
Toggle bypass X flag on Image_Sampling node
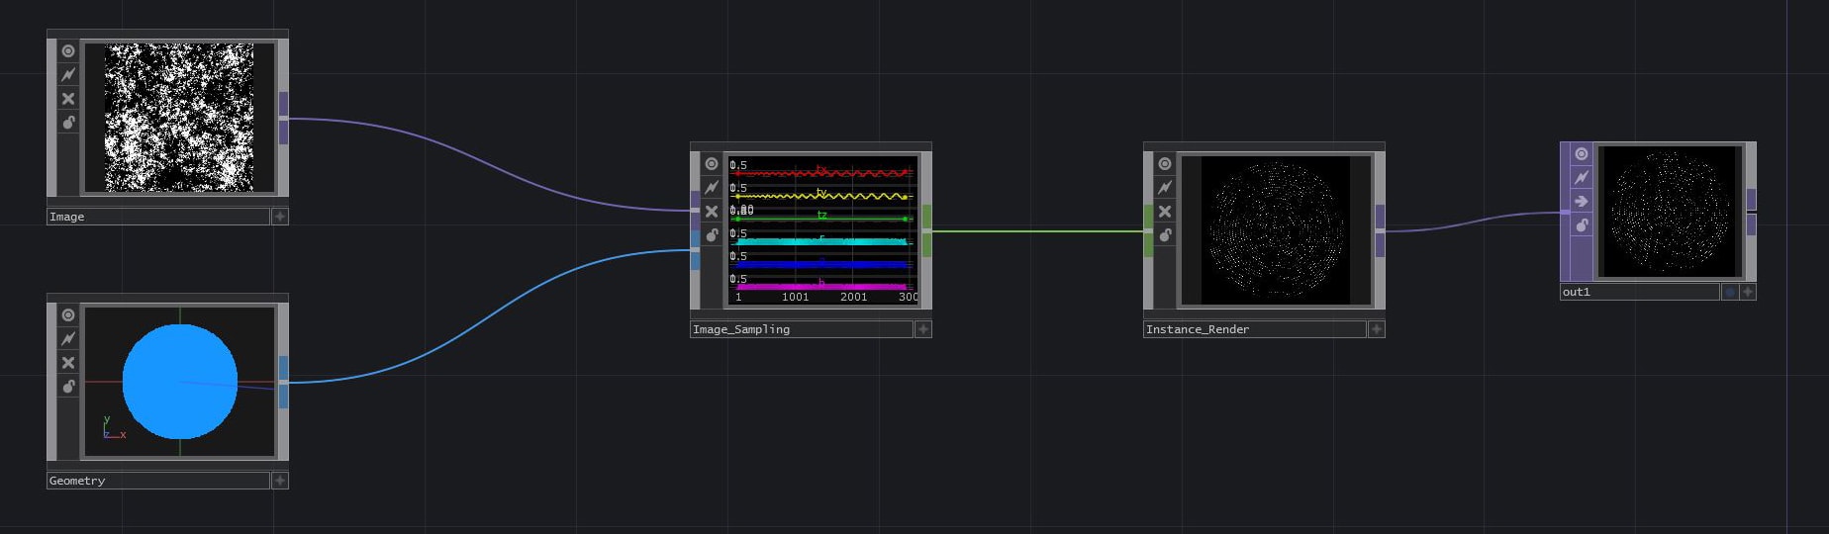[712, 211]
